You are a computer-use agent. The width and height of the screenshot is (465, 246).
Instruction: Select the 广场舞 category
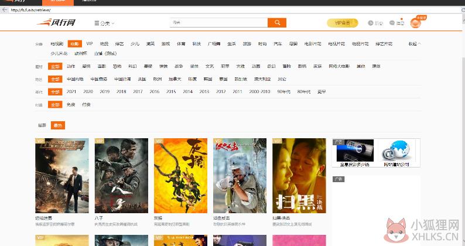214,43
